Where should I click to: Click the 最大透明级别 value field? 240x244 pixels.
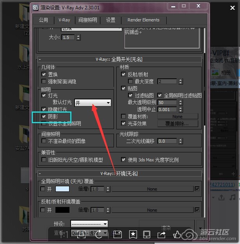(167, 103)
